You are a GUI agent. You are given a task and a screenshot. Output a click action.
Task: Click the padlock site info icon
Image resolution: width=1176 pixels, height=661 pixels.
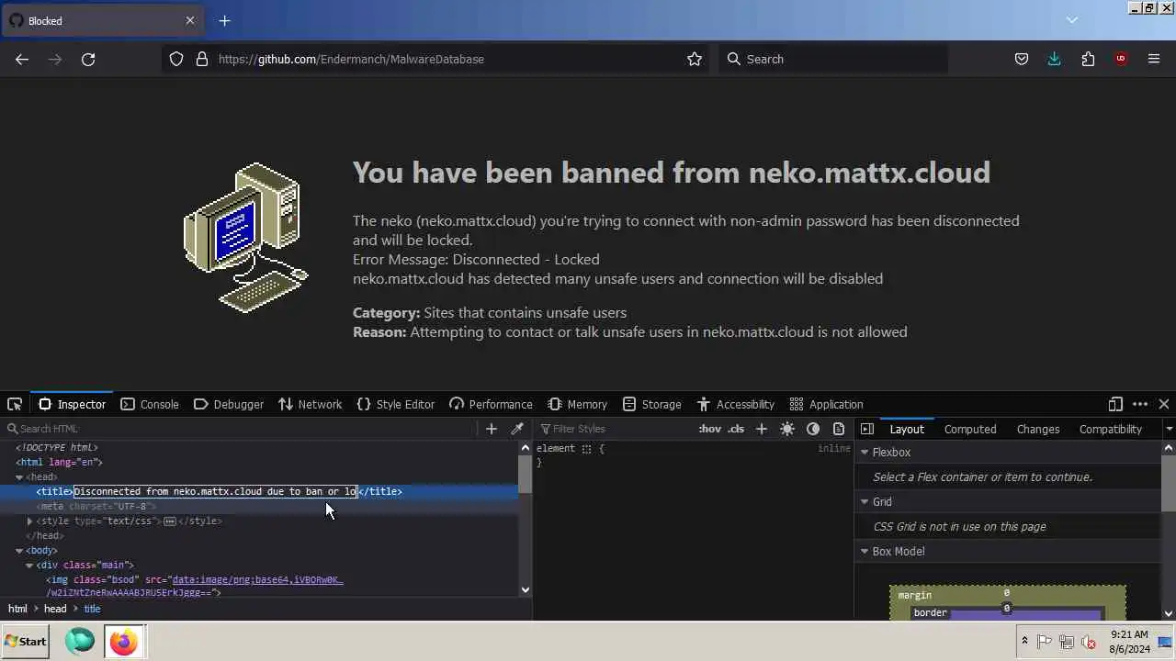point(202,59)
